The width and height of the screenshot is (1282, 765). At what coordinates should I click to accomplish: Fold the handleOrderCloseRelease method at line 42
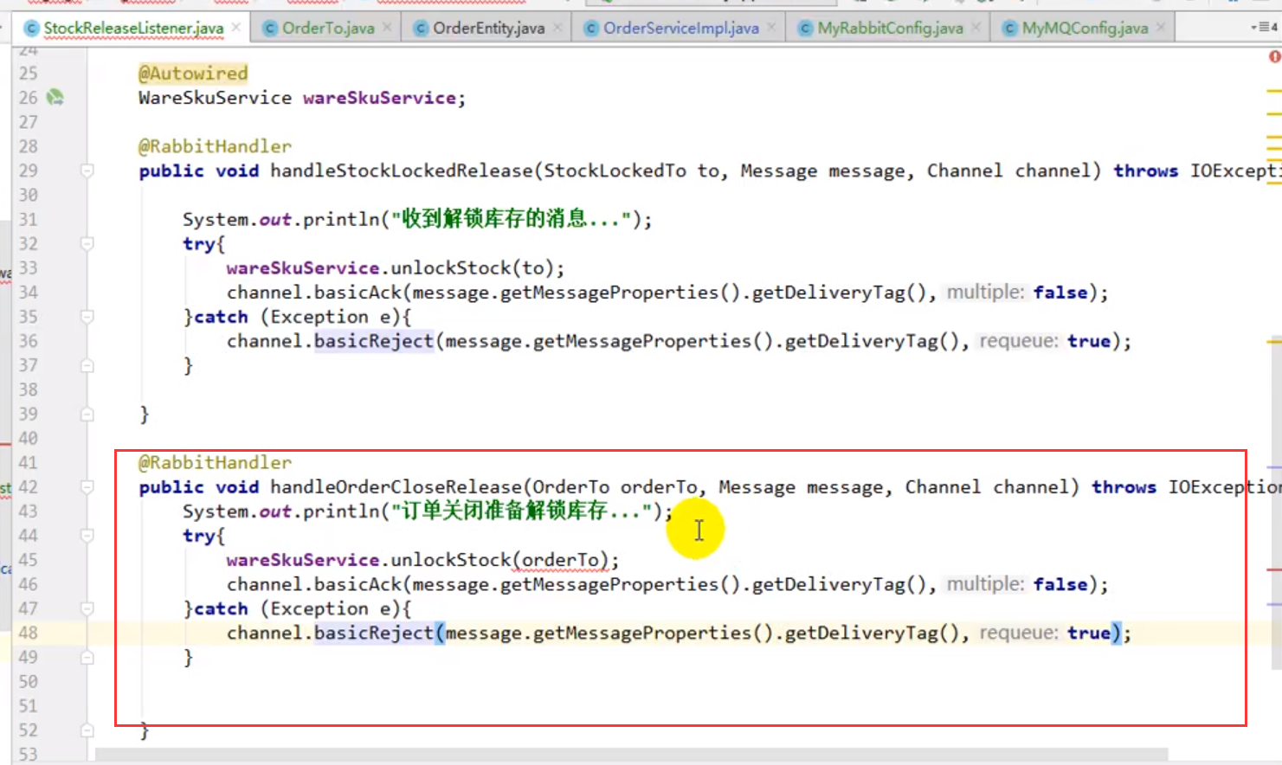[x=87, y=487]
